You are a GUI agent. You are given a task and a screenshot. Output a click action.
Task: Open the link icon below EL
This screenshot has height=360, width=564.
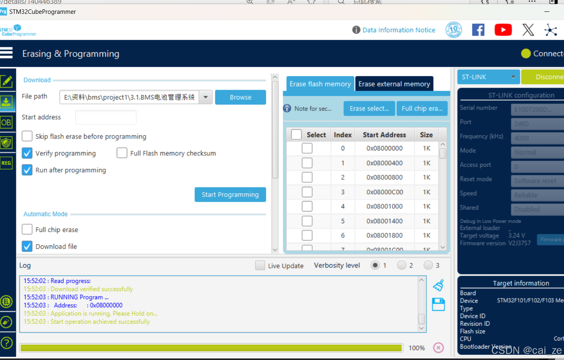[6, 322]
